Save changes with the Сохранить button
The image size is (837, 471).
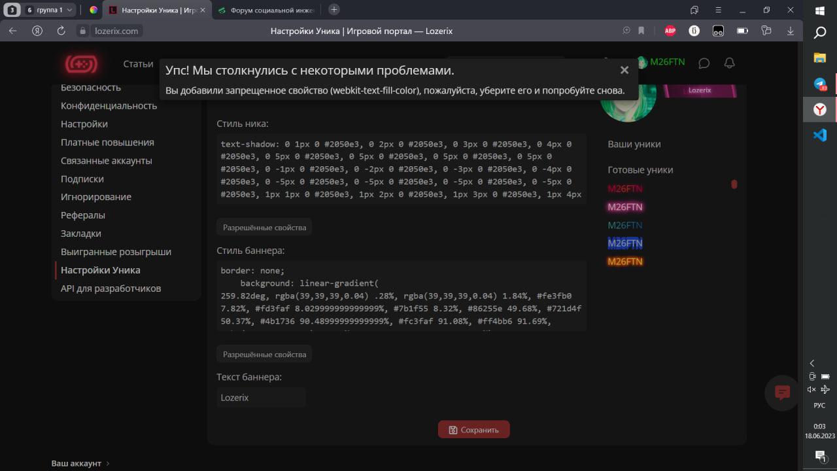pos(473,430)
